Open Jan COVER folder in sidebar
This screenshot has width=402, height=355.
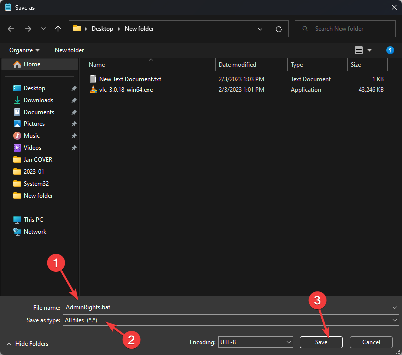click(38, 160)
